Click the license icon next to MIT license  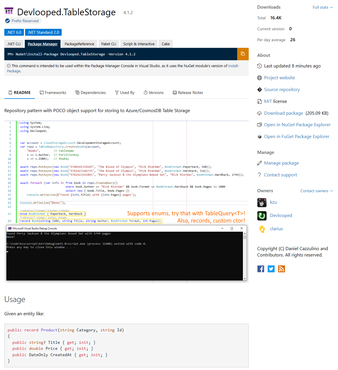coord(259,101)
